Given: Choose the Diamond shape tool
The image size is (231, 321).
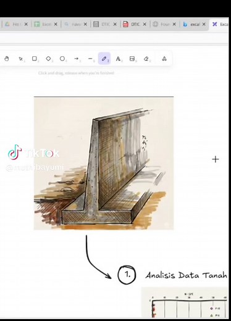Looking at the screenshot, I should click(x=49, y=59).
